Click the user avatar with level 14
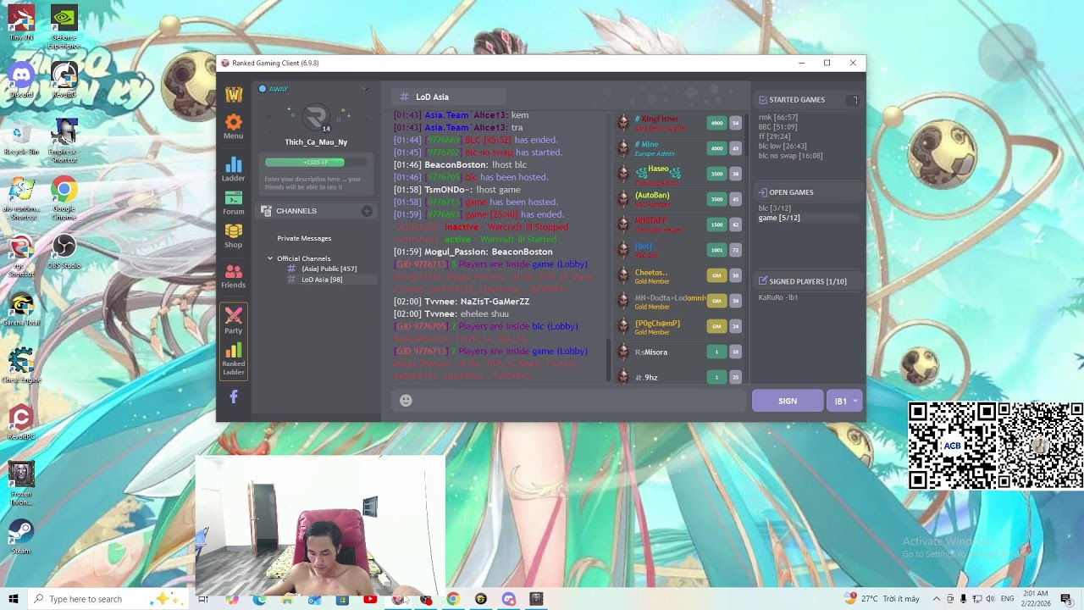Image resolution: width=1084 pixels, height=610 pixels. (x=316, y=118)
